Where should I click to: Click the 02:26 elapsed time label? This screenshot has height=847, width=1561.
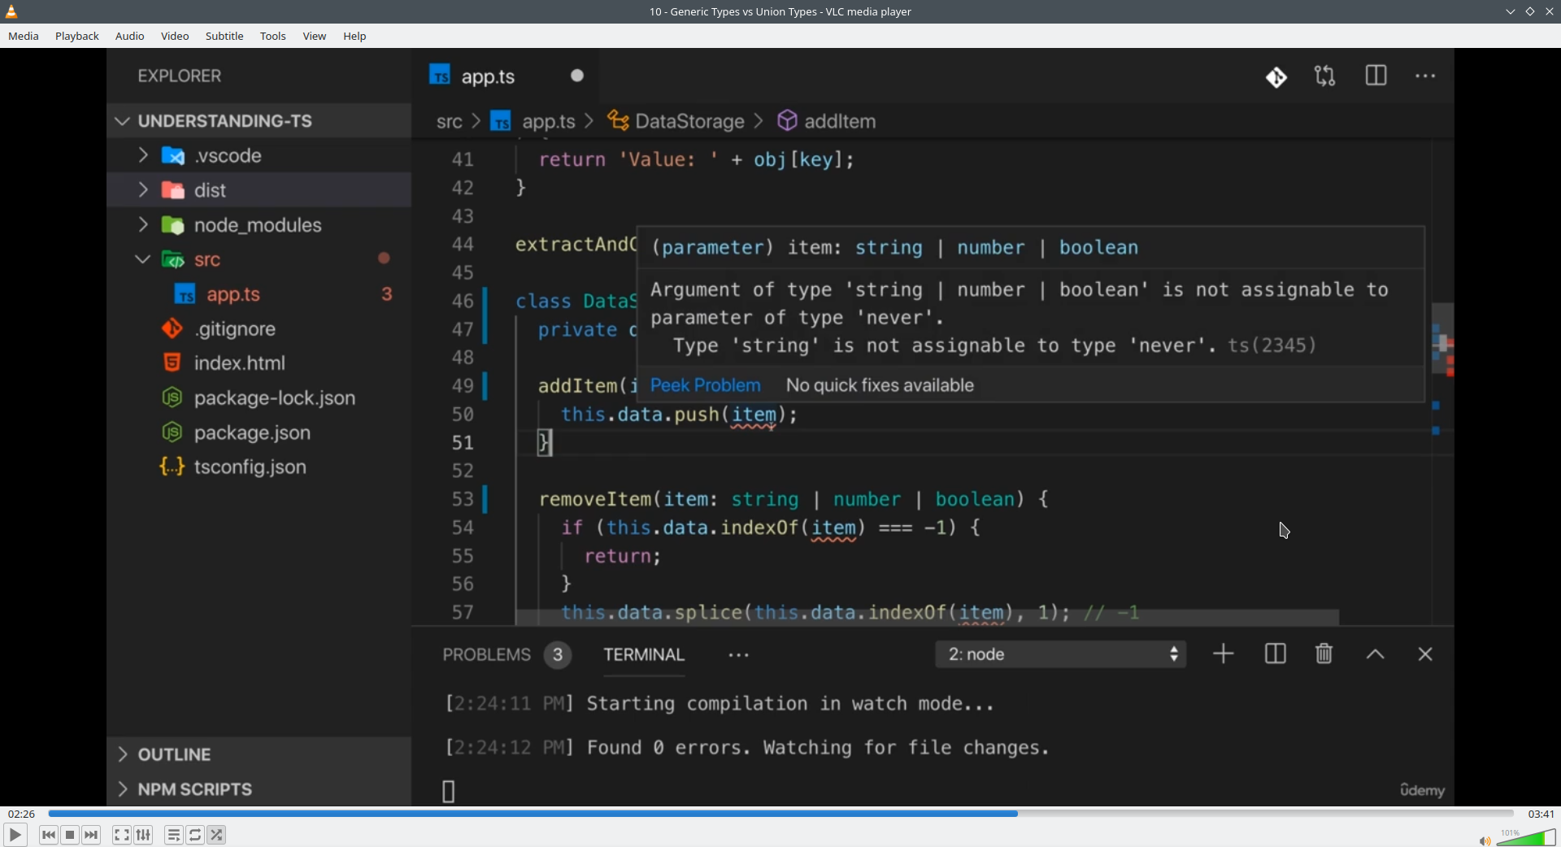click(x=22, y=814)
